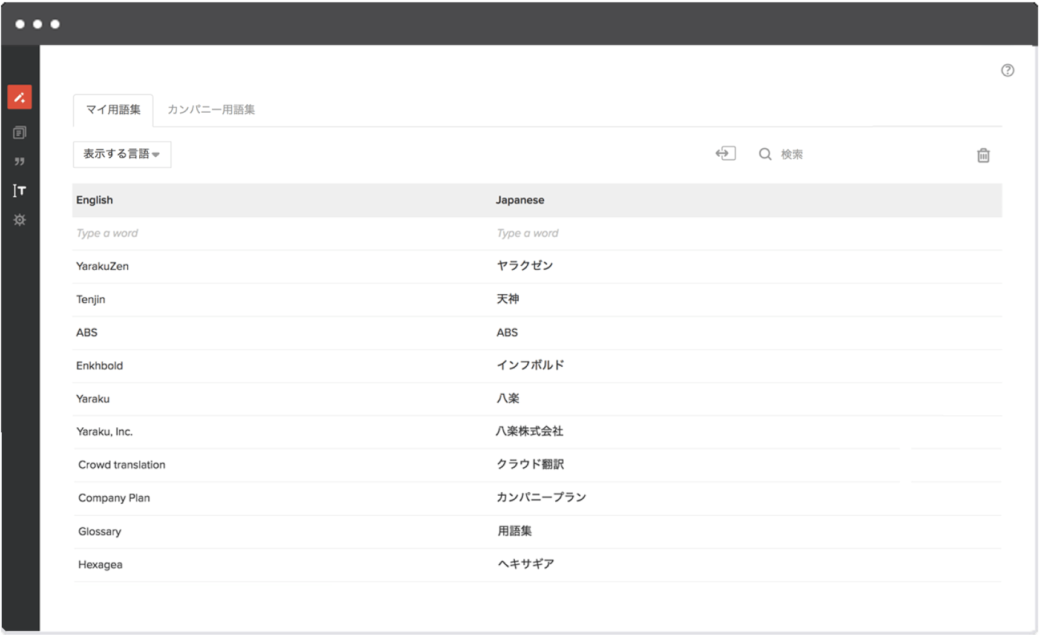
Task: Select the ヤラクゼン translation cell
Action: [525, 266]
